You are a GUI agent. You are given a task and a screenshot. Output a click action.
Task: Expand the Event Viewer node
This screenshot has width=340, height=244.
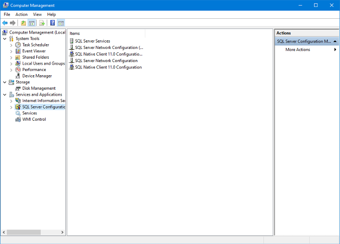click(x=11, y=51)
